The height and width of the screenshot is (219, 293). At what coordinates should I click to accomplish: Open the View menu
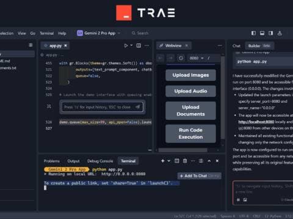[x=22, y=33]
